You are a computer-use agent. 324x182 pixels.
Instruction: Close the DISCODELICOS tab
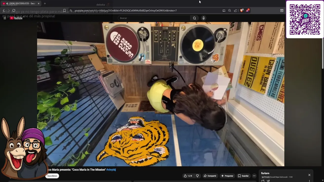(x=38, y=4)
